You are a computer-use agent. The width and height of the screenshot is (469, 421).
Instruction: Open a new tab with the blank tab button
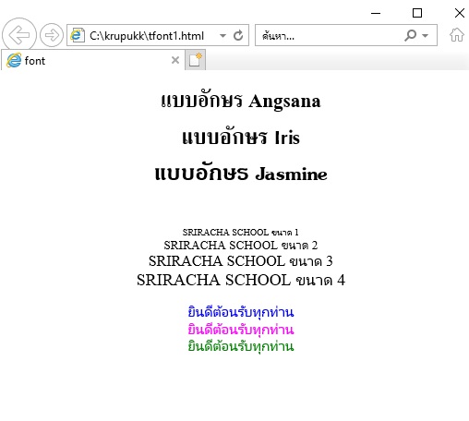point(195,60)
